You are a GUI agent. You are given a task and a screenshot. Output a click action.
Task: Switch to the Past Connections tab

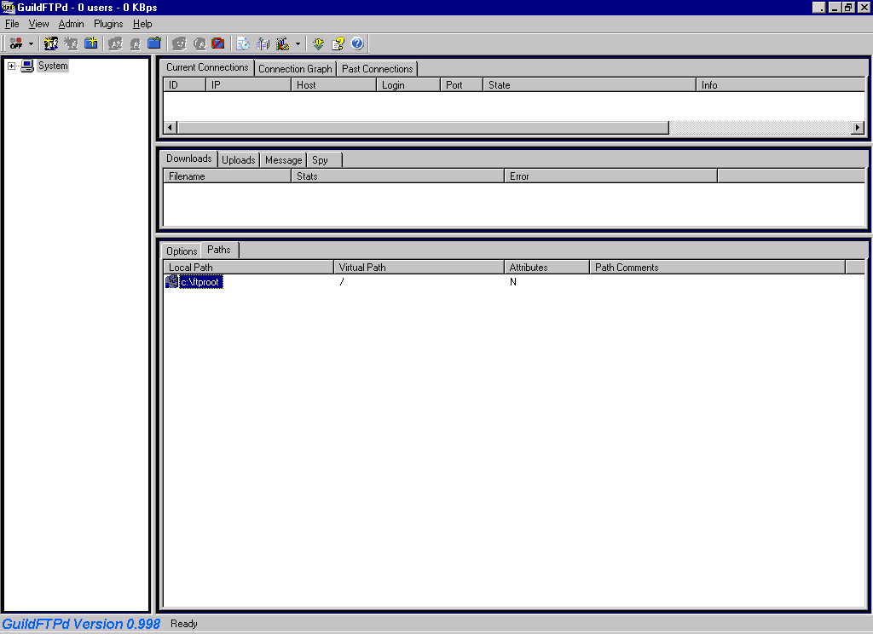378,68
